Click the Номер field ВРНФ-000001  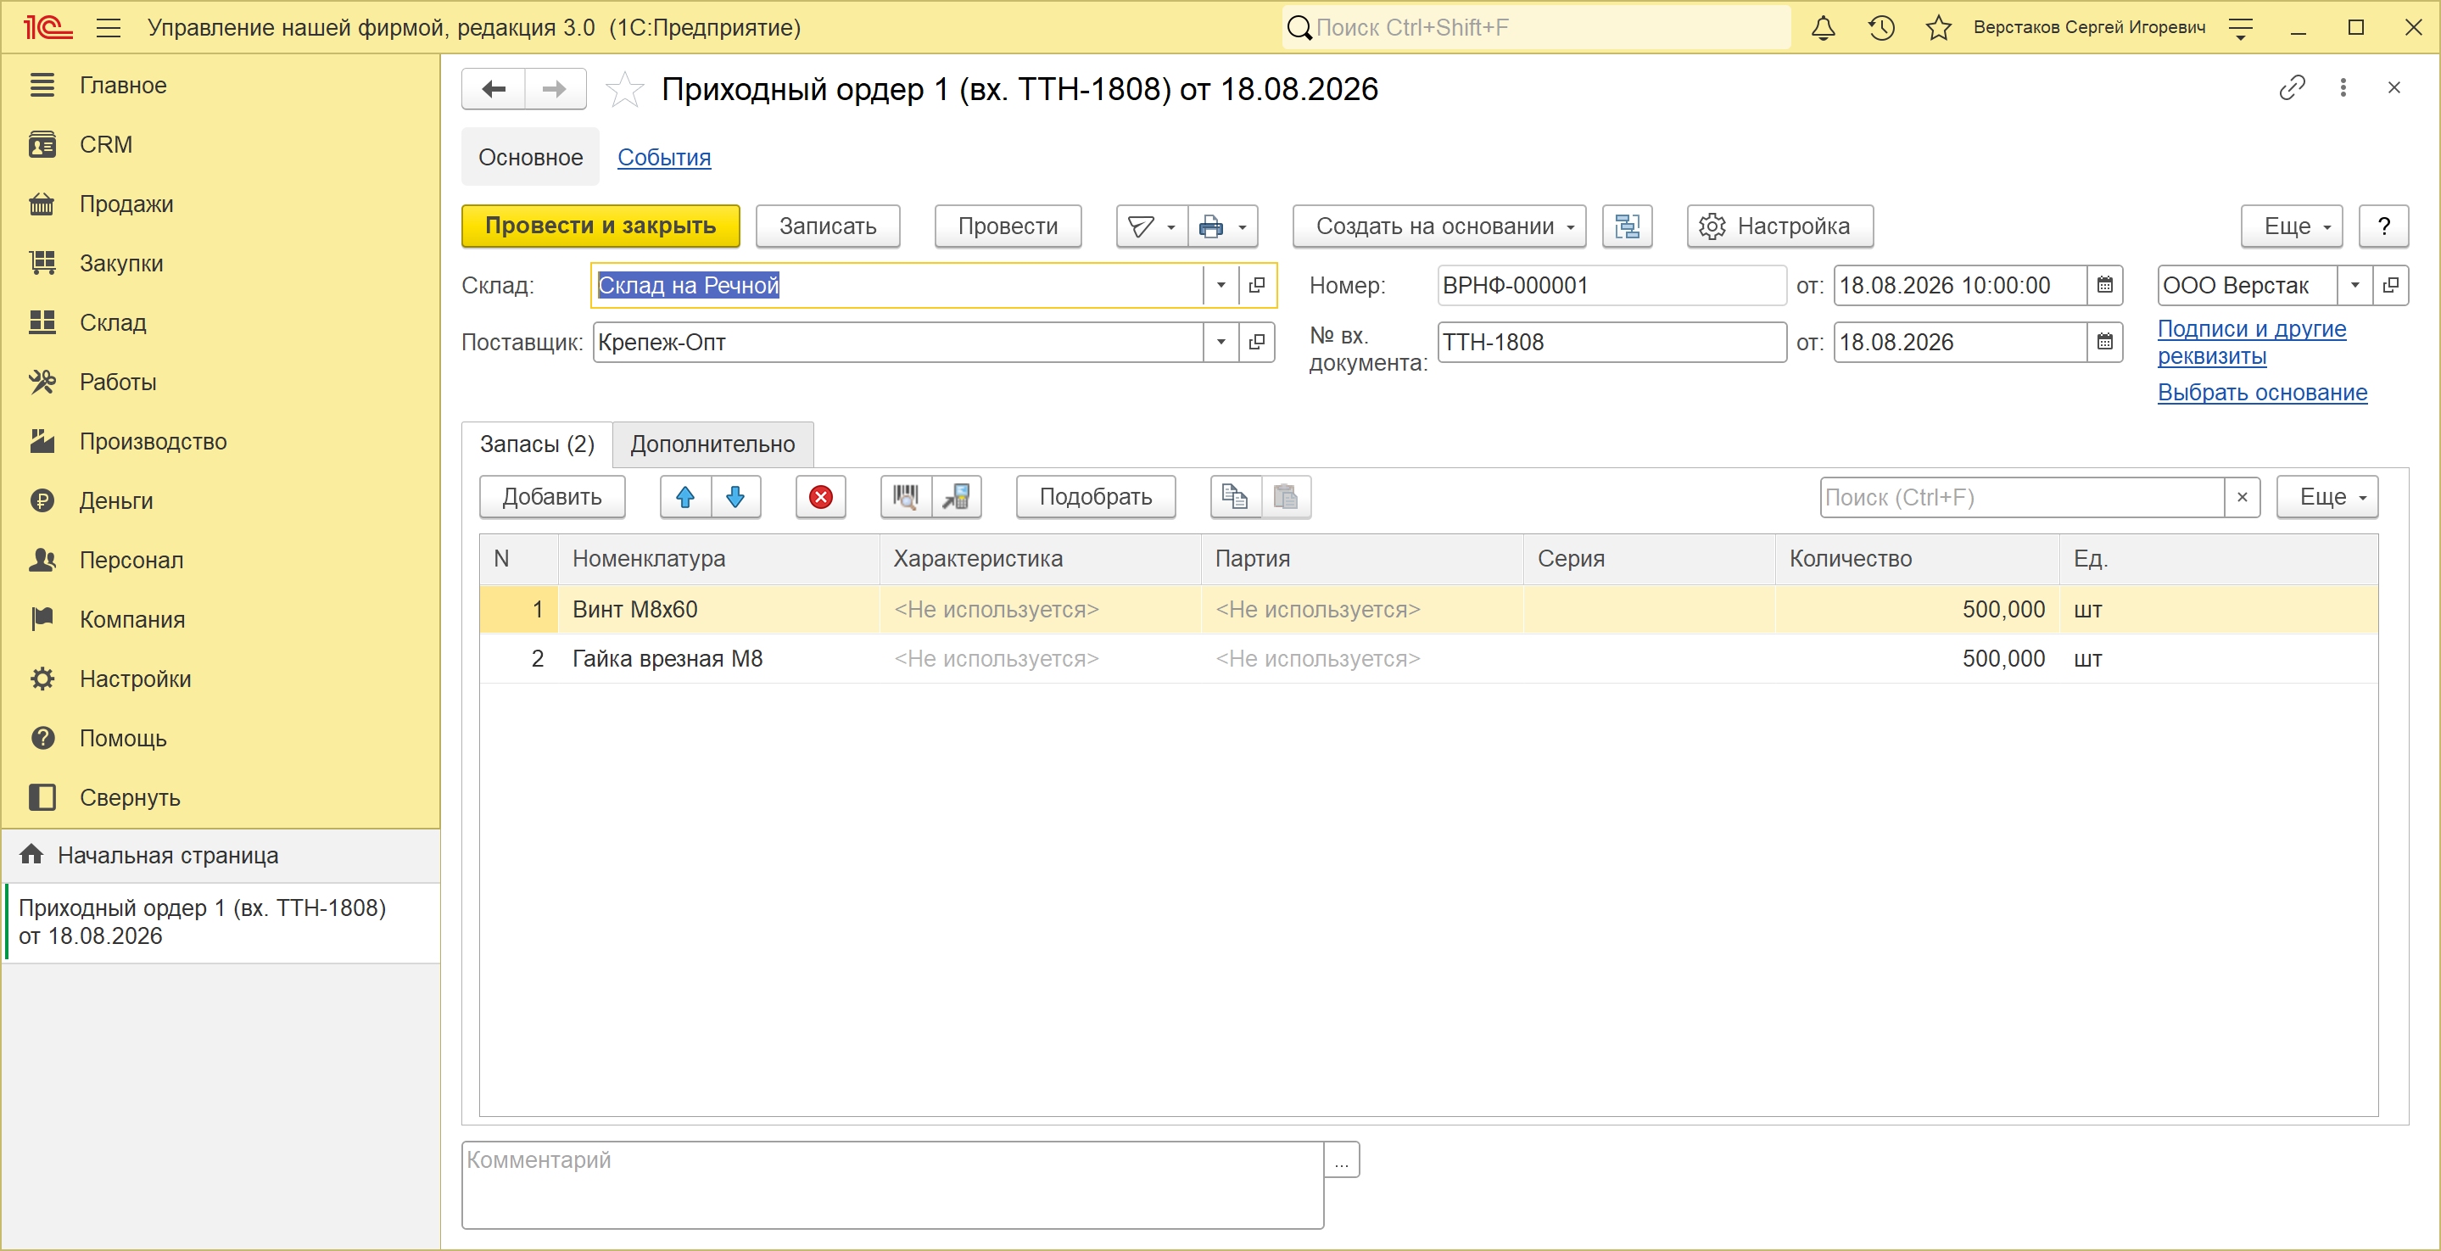point(1611,285)
